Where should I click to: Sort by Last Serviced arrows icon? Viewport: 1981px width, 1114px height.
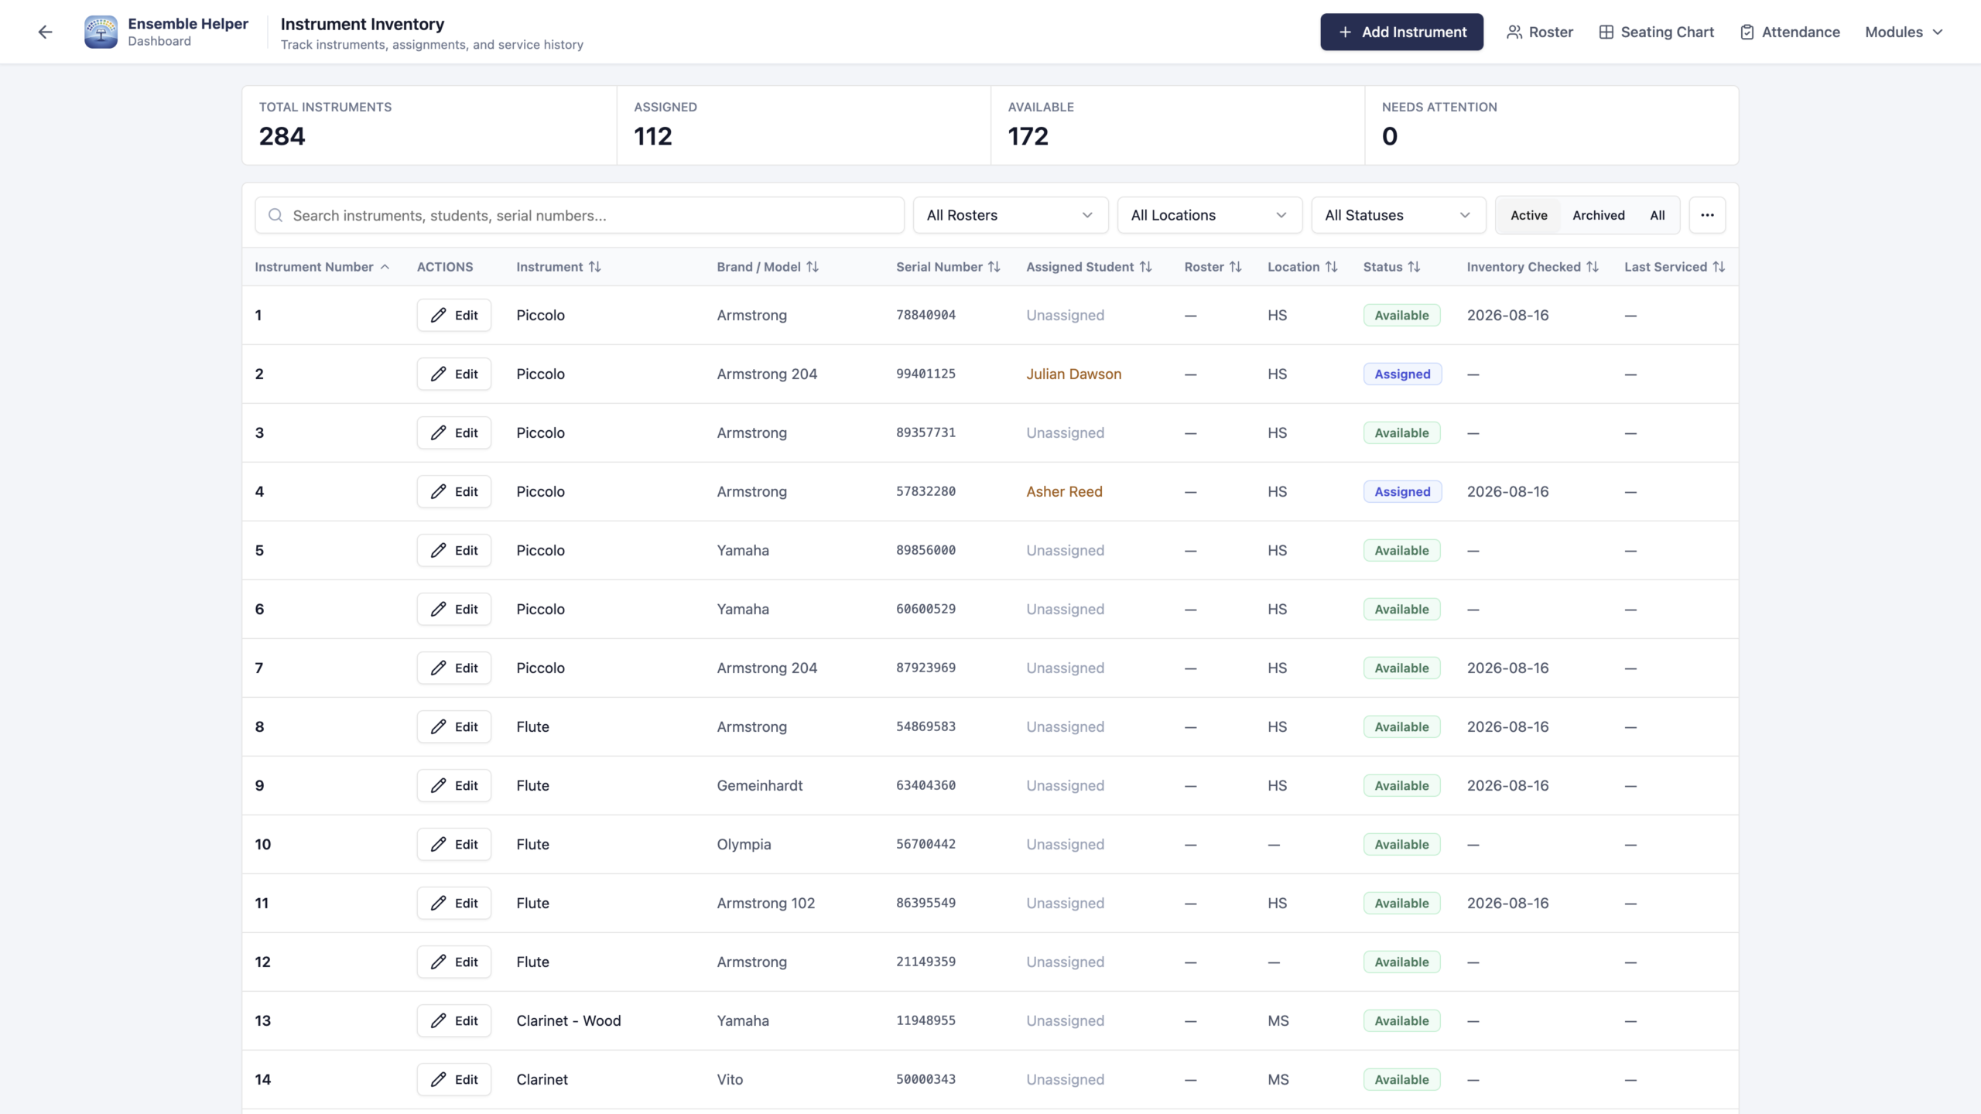click(x=1719, y=267)
